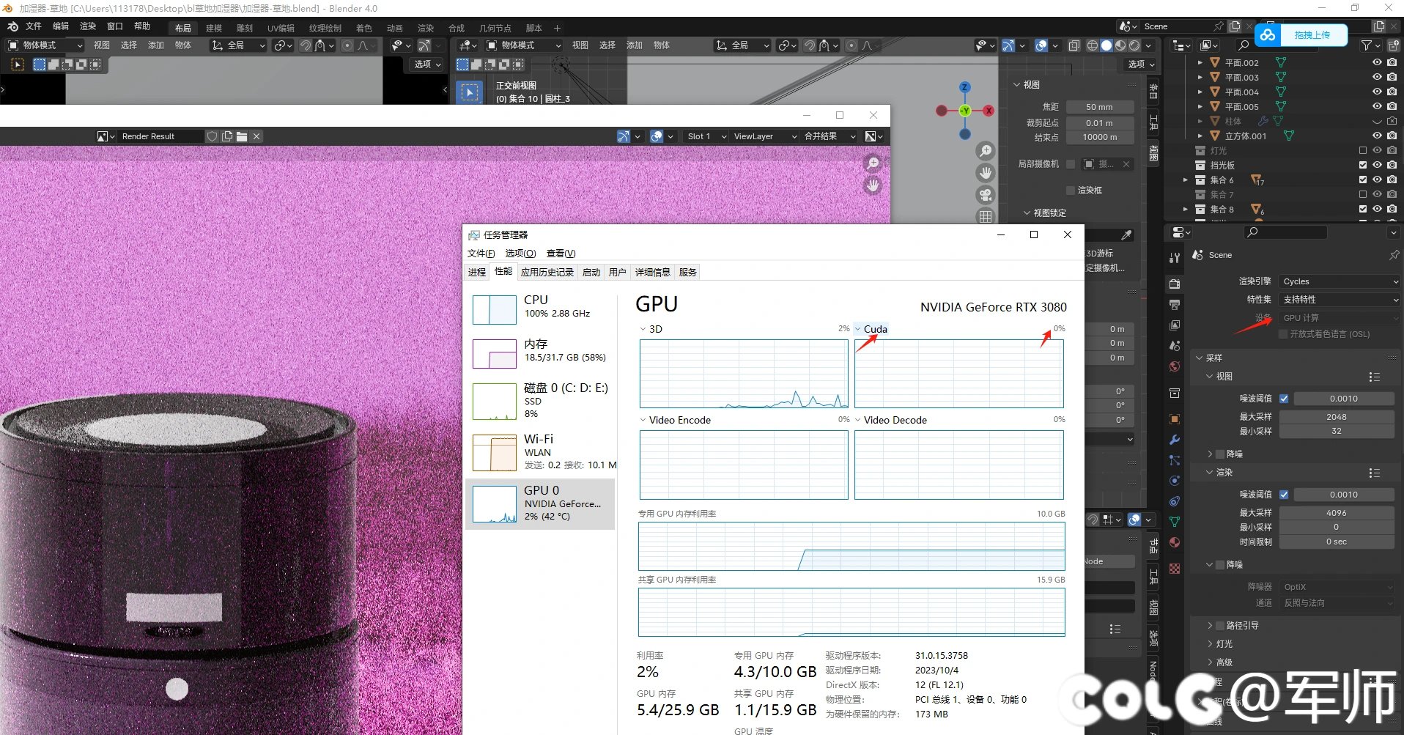Click the blue Z axis in navigation gizmo
This screenshot has height=735, width=1404.
pyautogui.click(x=965, y=87)
